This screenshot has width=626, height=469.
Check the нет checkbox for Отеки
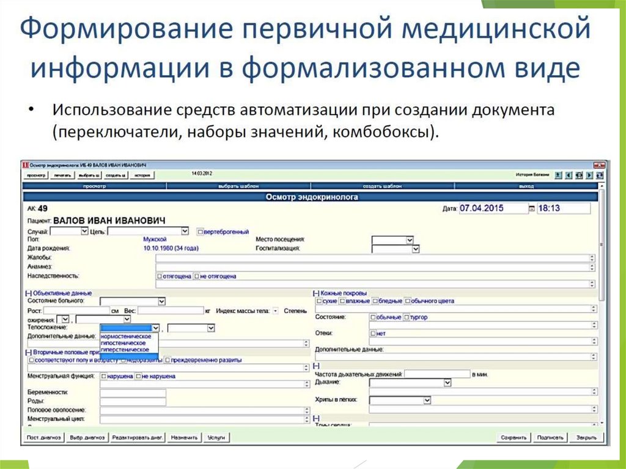[x=373, y=333]
